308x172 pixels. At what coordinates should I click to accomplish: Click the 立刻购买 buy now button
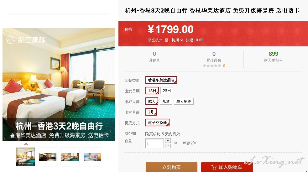tap(171, 167)
